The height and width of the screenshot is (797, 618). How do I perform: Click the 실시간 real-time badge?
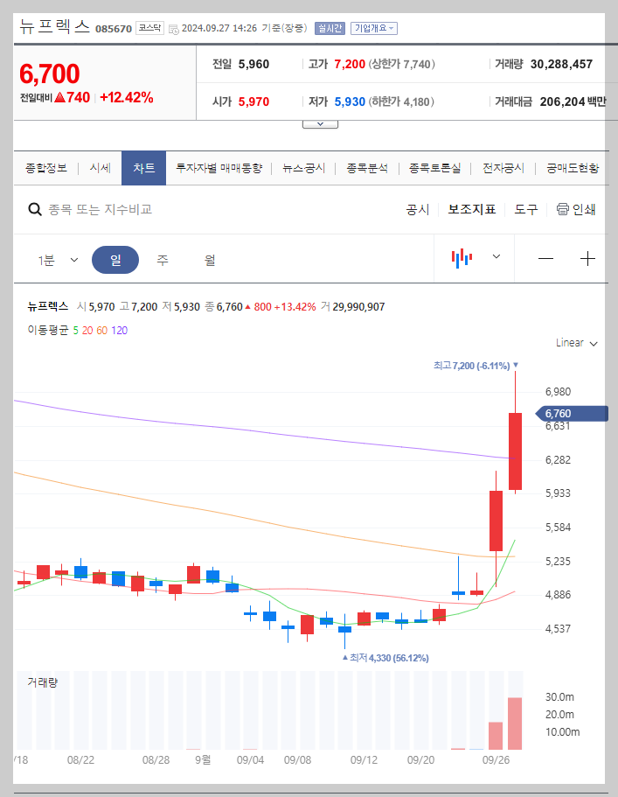coord(329,27)
